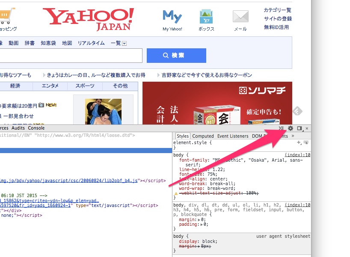Open the Audits panel tab
This screenshot has width=350, height=257.
[18, 128]
